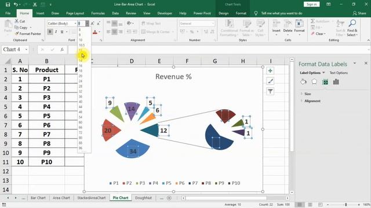The height and width of the screenshot is (208, 371).
Task: Activate the Format Painter brush
Action: click(17, 34)
